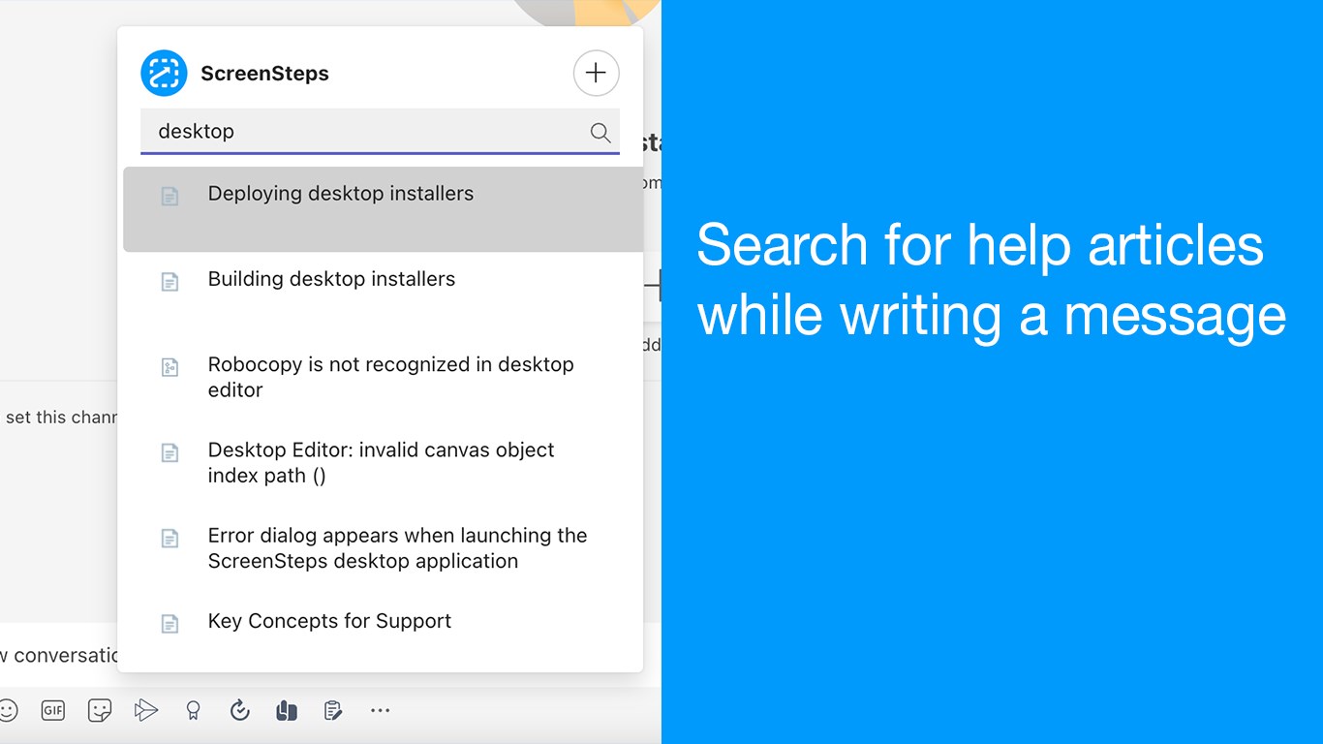Click workflow icon beside 'Robocopy is not recognized'
This screenshot has height=744, width=1323.
point(169,367)
